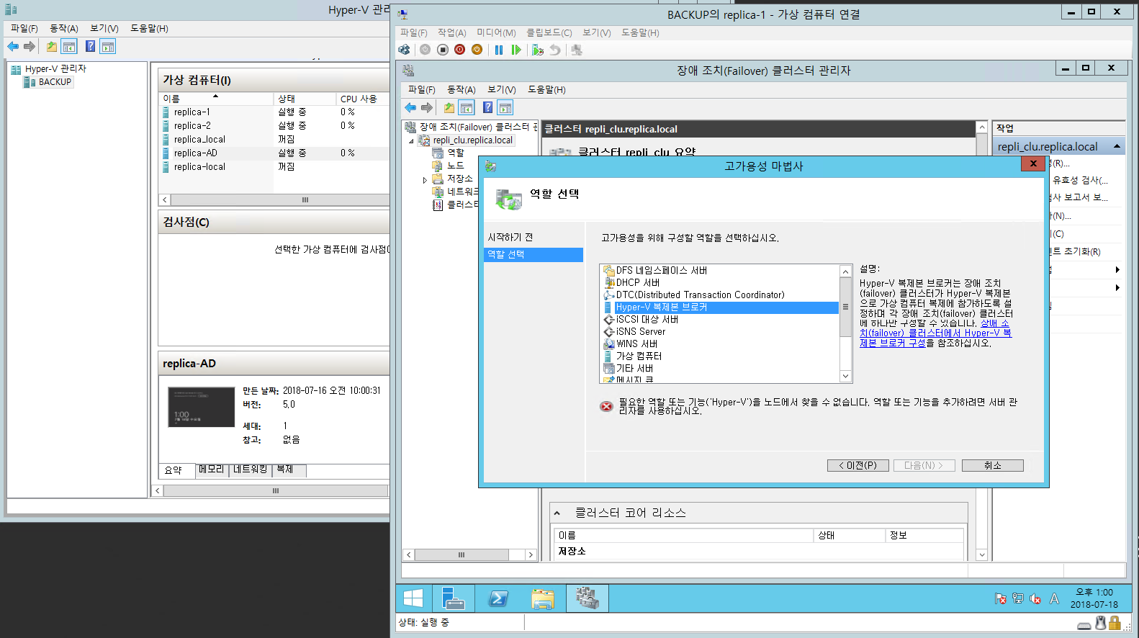Select 시작하기 전 step in wizard sidebar

[510, 238]
